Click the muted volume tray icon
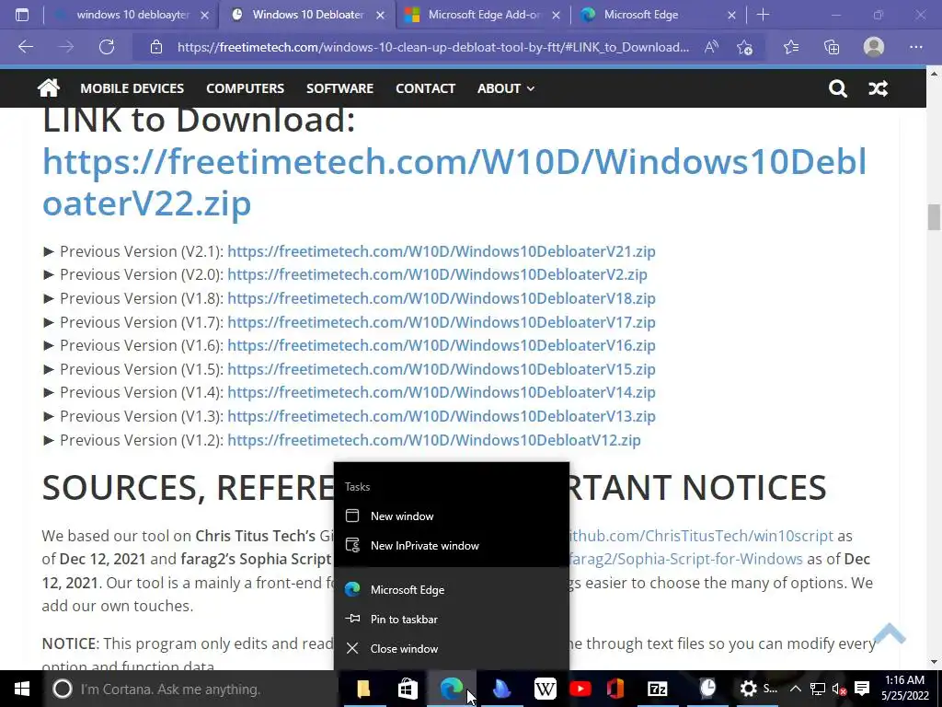This screenshot has width=942, height=707. (x=839, y=689)
